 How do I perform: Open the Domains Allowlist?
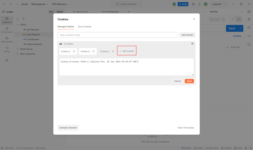click(x=68, y=128)
